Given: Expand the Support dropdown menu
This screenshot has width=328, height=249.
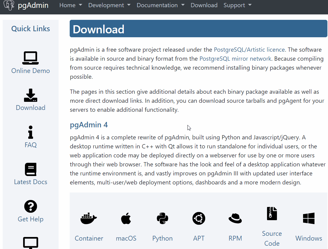Looking at the screenshot, I should coord(237,5).
